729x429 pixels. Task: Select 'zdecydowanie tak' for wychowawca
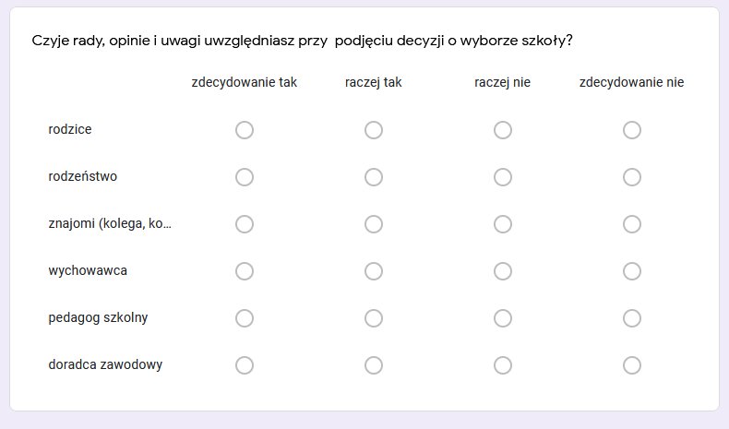click(x=245, y=271)
